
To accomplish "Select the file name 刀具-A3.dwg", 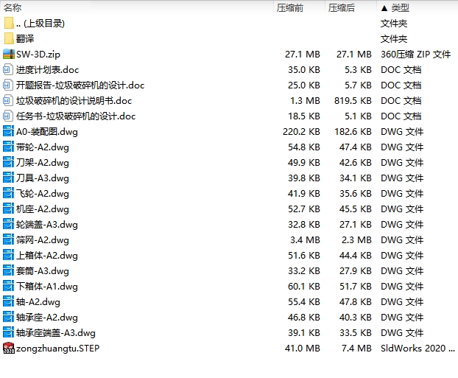I will (43, 178).
